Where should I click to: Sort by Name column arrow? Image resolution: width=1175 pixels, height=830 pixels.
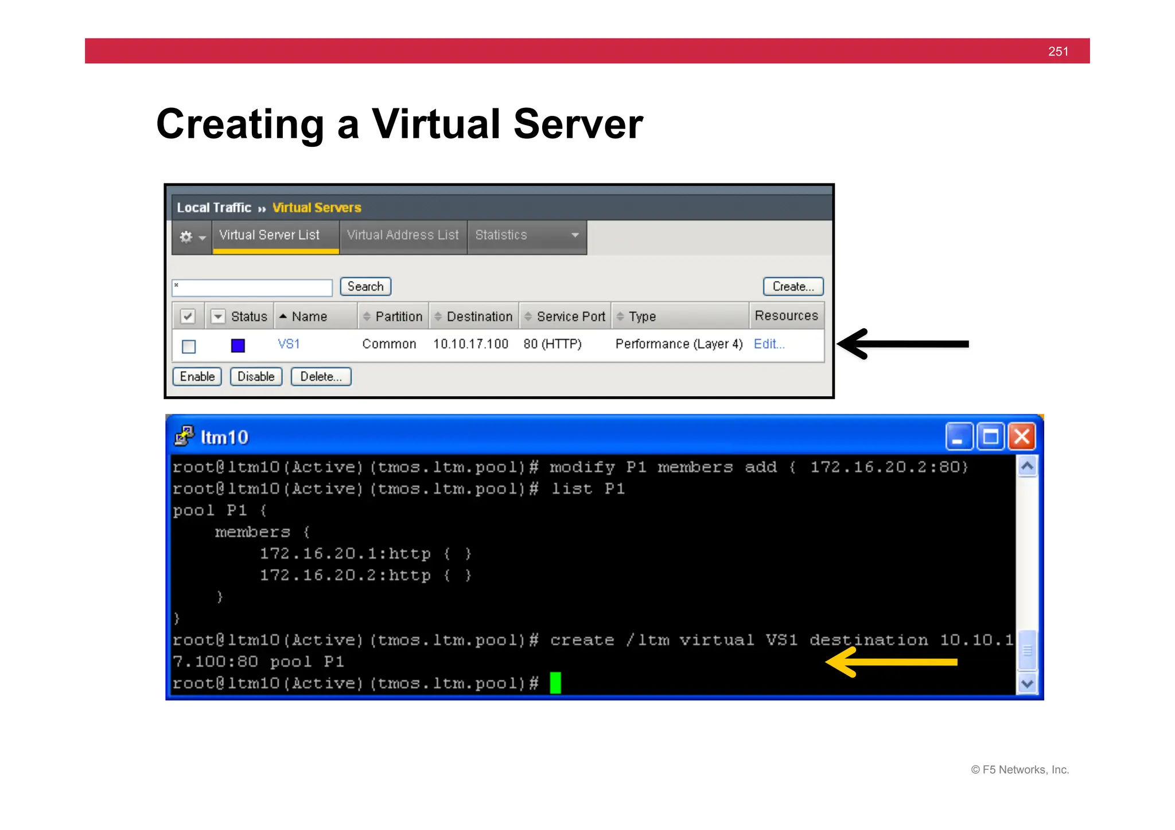coord(283,316)
